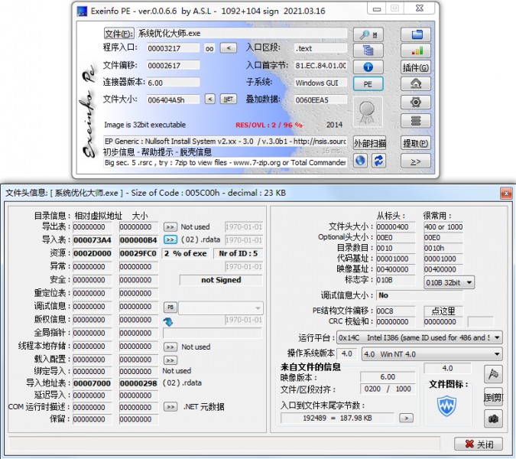Open the globe web icon
Image resolution: width=516 pixels, height=459 pixels.
361,161
